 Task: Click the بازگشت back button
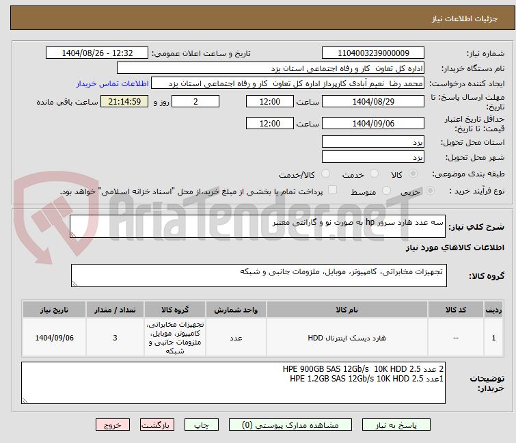157,425
